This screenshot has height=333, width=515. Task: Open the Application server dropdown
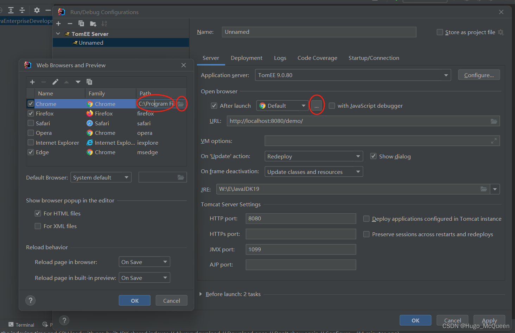click(353, 75)
